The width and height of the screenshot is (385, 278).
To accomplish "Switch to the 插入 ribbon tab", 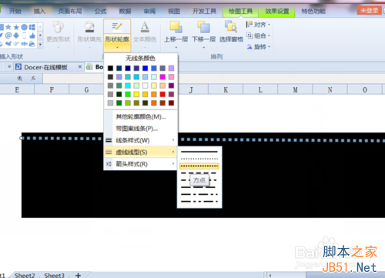I will pyautogui.click(x=39, y=11).
